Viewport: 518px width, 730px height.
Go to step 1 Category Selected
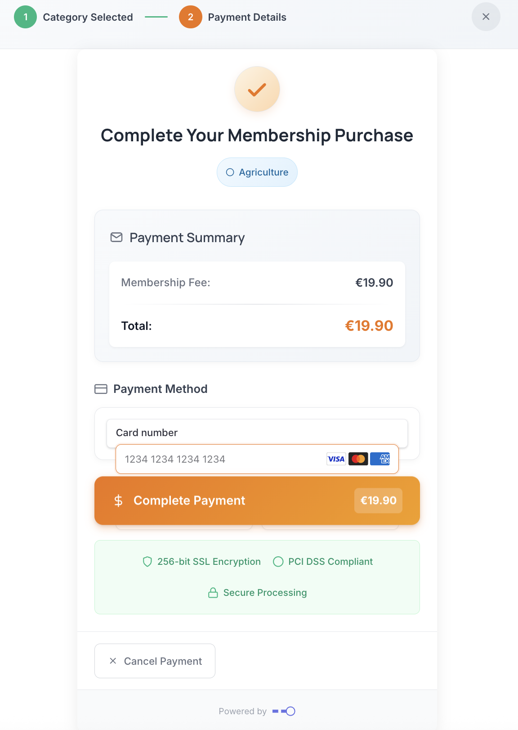tap(26, 17)
